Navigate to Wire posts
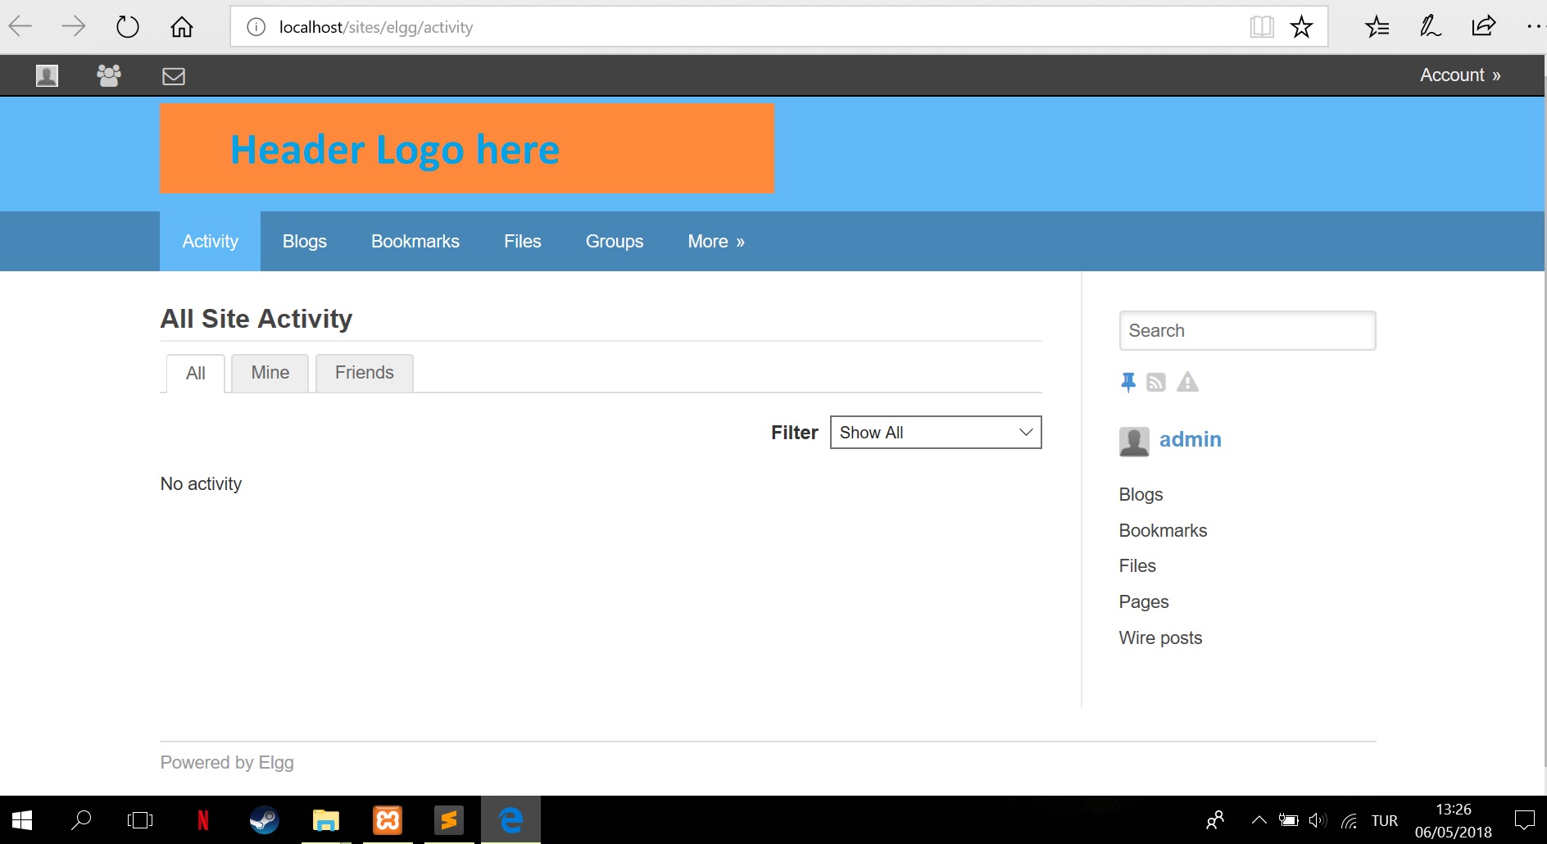This screenshot has height=844, width=1547. [1159, 638]
